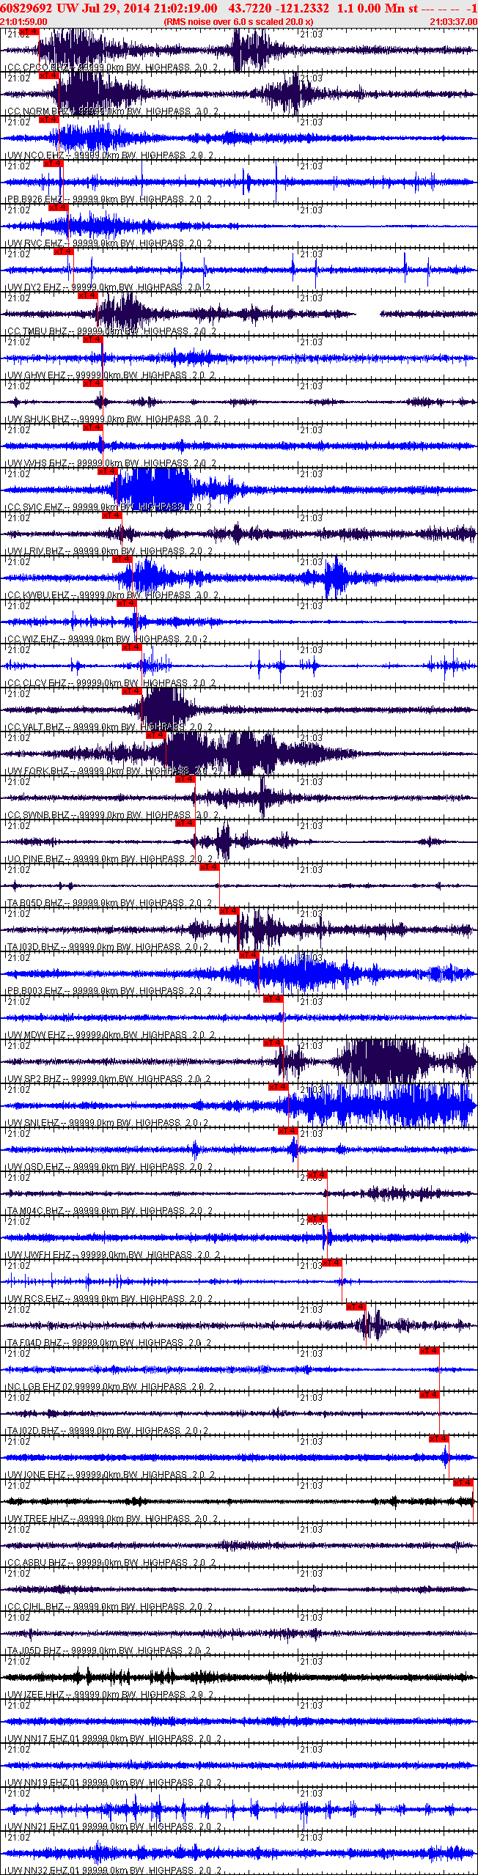Click the red pick flag on the UW.RCS.EHZ trace
The height and width of the screenshot is (1875, 478).
[x=332, y=1263]
